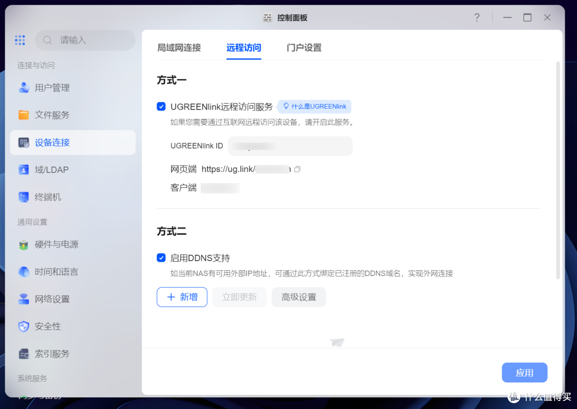Click the 设备连接 device icon

(x=24, y=143)
